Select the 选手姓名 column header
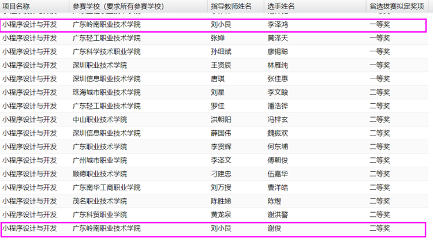The width and height of the screenshot is (433, 241). 281,6
